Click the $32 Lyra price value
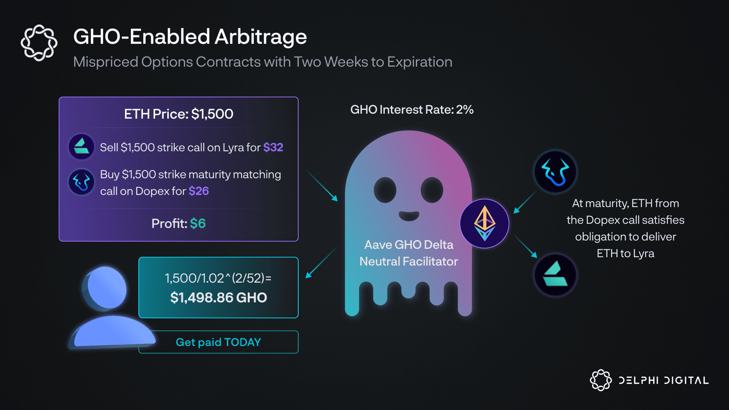 click(x=273, y=147)
